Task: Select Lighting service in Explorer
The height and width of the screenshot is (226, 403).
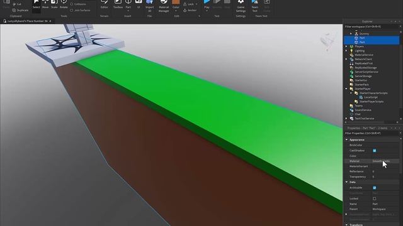Action: point(360,51)
